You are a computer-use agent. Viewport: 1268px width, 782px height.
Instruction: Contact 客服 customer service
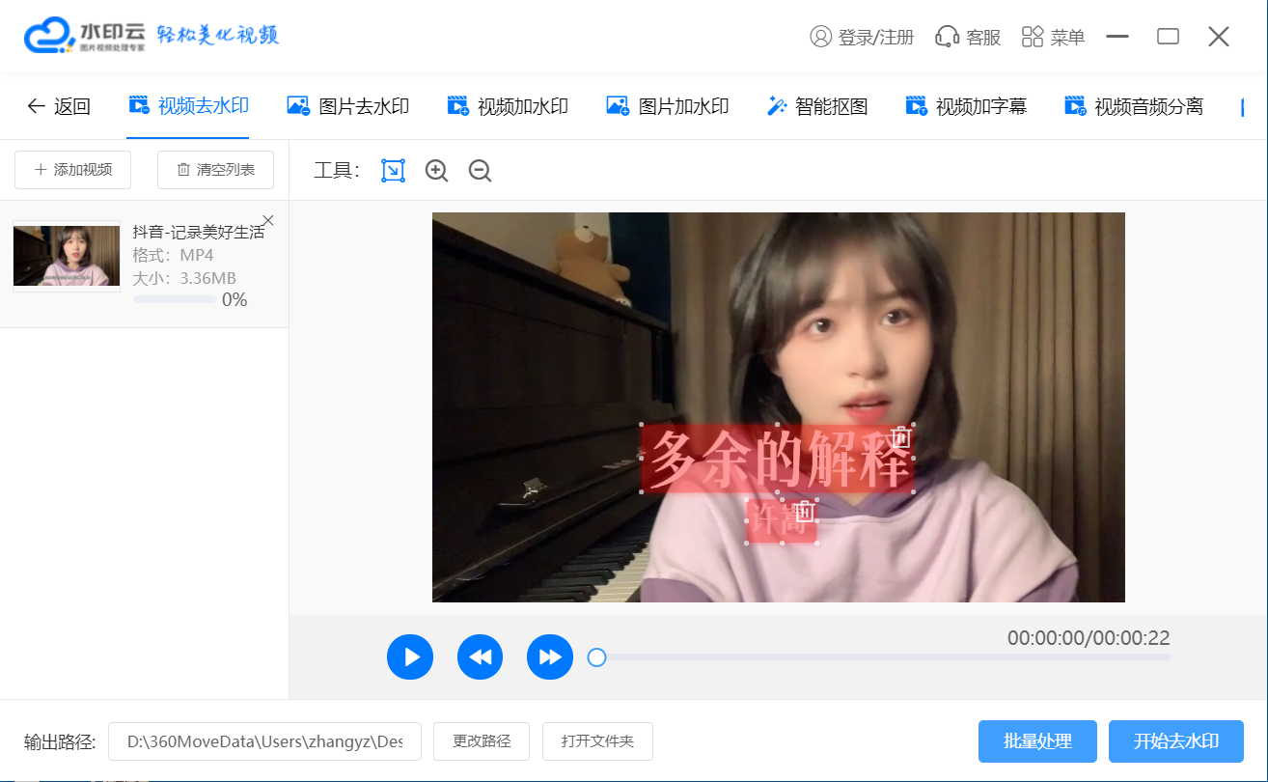point(968,38)
